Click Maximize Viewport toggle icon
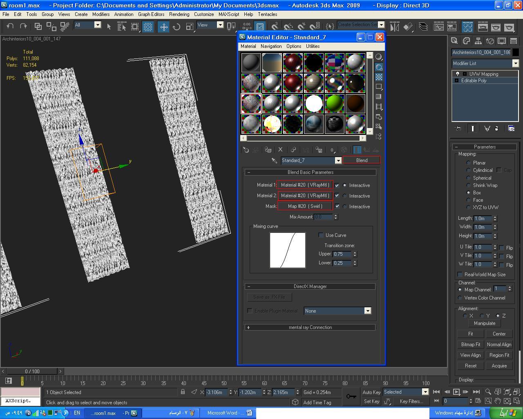Screen dimensions: 523x419 (516, 401)
